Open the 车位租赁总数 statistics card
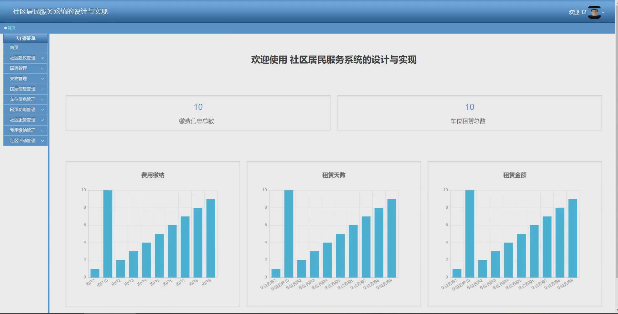Image resolution: width=618 pixels, height=314 pixels. tap(469, 113)
